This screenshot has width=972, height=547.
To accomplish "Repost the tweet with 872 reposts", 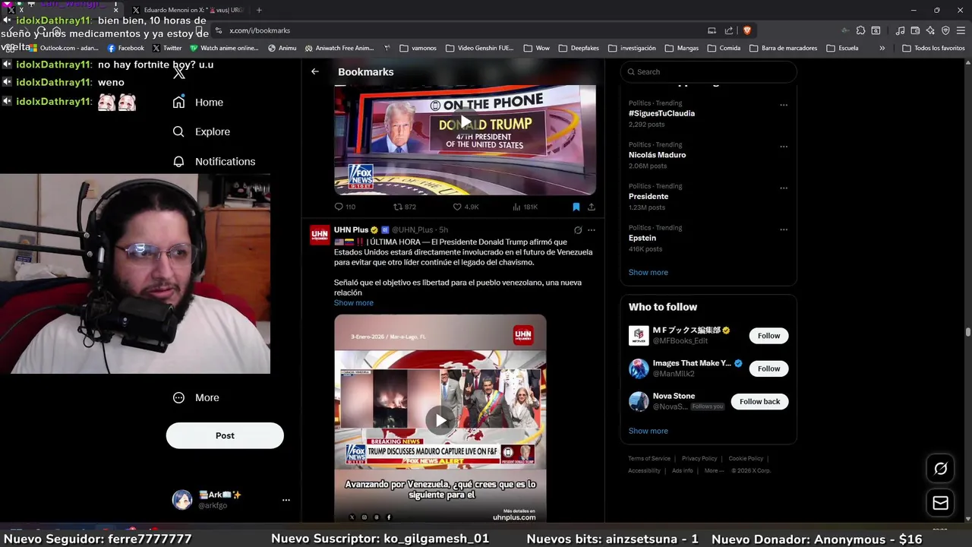I will (x=404, y=207).
